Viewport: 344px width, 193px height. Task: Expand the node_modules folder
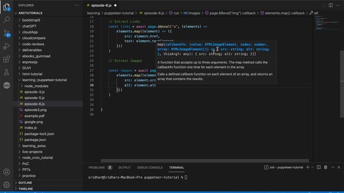(36, 86)
